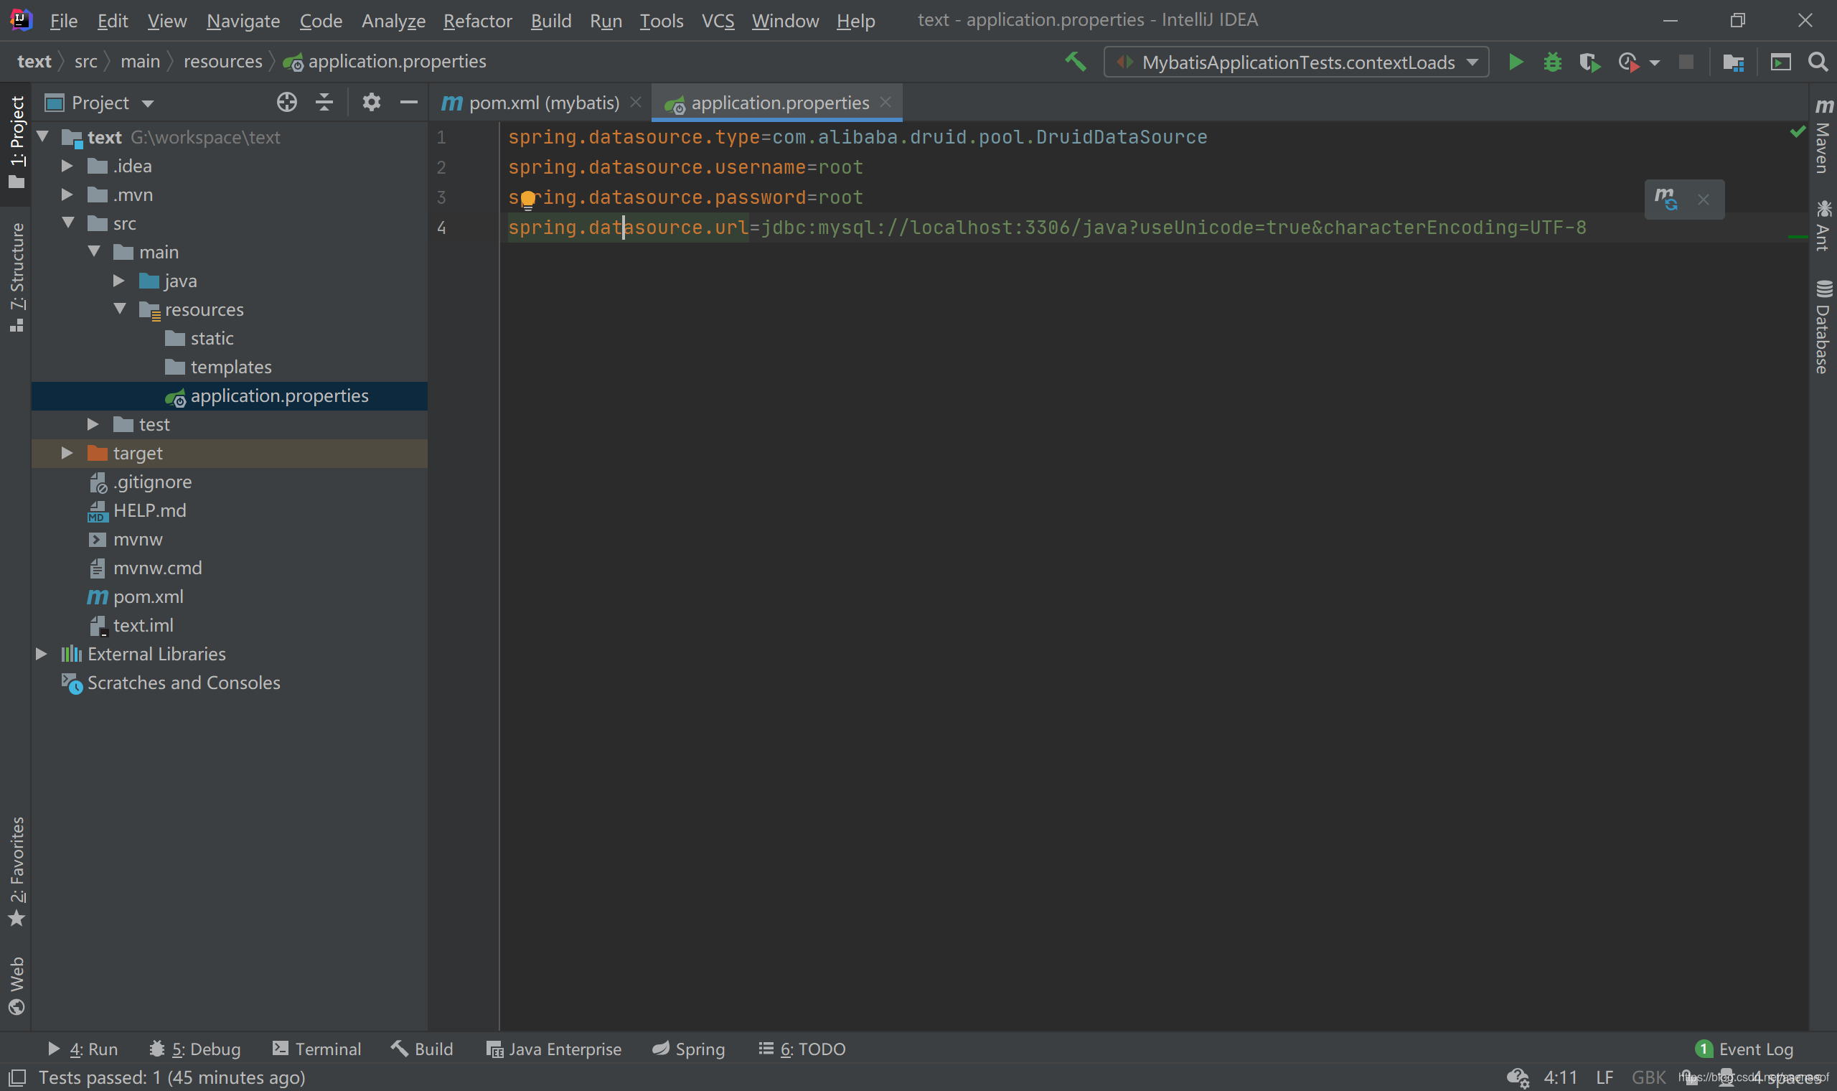Open Project Structure icon in toolbar
The image size is (1837, 1091).
click(x=1734, y=62)
